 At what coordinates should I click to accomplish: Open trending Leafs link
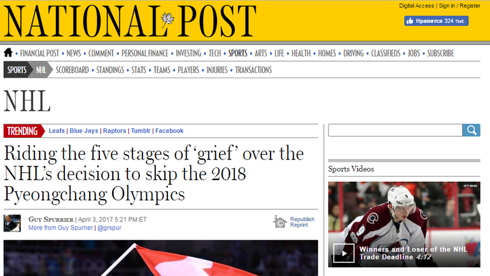(57, 131)
